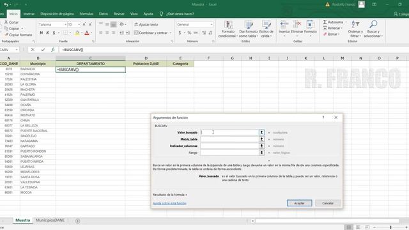Open Buscar y seleccionar magnifier
This screenshot has height=230, width=409.
(373, 29)
